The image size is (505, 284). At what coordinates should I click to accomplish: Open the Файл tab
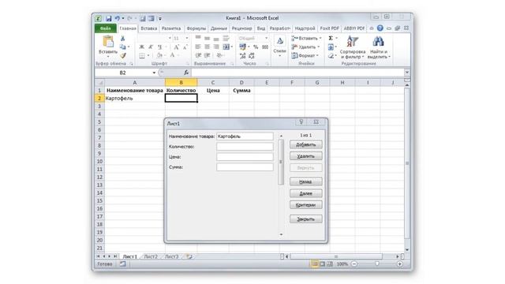105,28
